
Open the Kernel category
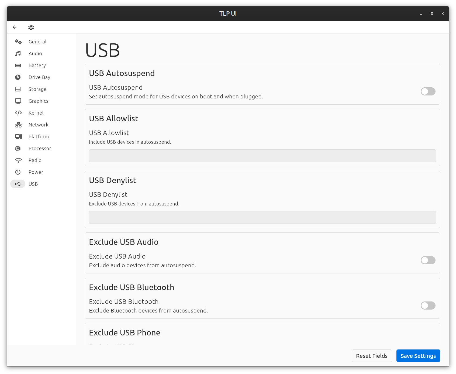pos(36,113)
